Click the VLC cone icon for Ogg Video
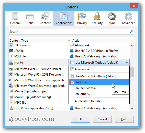145x133 pixels. pyautogui.click(x=11, y=108)
